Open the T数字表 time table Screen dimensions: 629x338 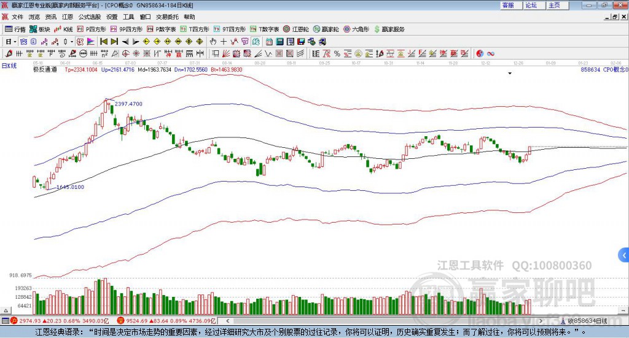coord(264,29)
